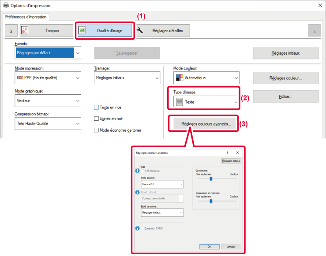Open the Mode impression dropdown

tap(48, 78)
